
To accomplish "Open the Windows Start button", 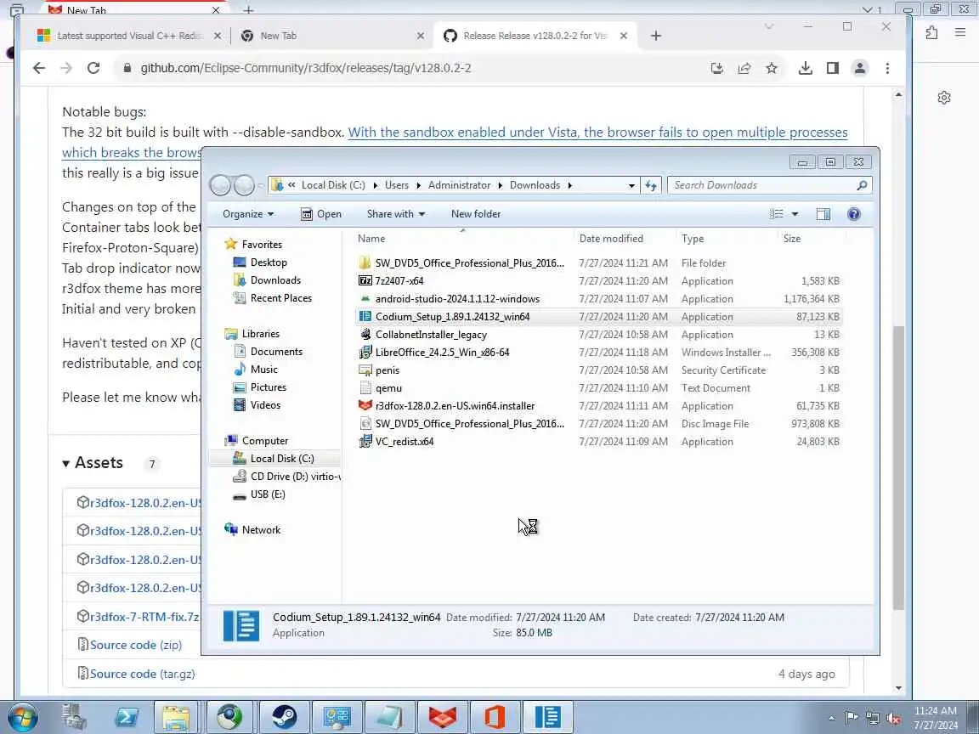I will click(x=22, y=717).
